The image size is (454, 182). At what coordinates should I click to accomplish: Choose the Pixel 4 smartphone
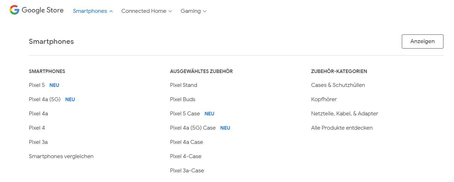pyautogui.click(x=37, y=128)
